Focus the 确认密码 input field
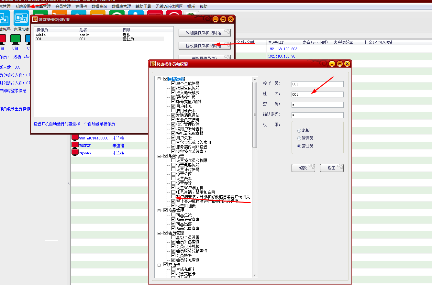 [x=317, y=115]
